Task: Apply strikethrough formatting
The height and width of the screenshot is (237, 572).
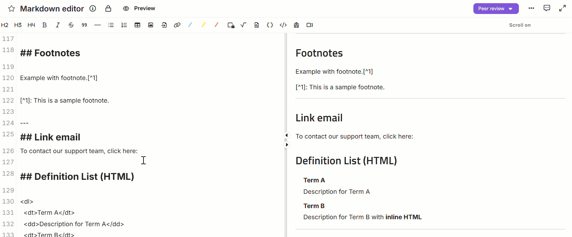Action: coord(71,25)
